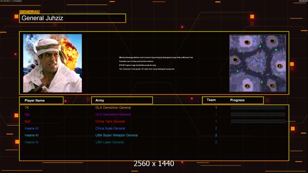Click the Player Name column header

[x=41, y=100]
